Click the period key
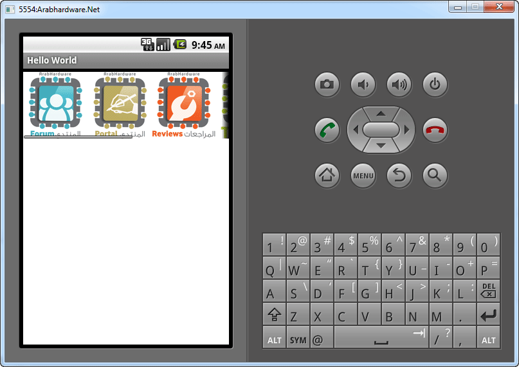The image size is (519, 367). point(465,314)
